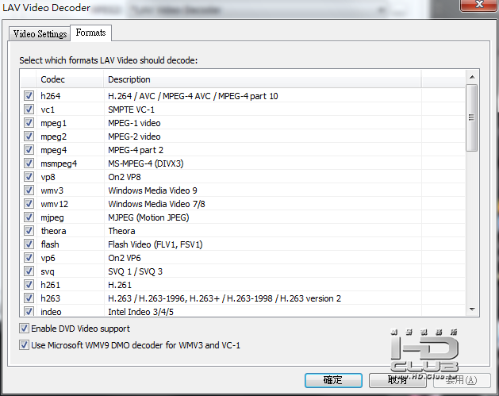Select 'Windows Media Video 7/8' description
Viewport: 499px width, 396px height.
(156, 204)
